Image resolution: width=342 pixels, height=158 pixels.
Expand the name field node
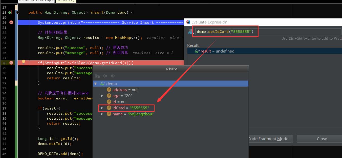102,114
